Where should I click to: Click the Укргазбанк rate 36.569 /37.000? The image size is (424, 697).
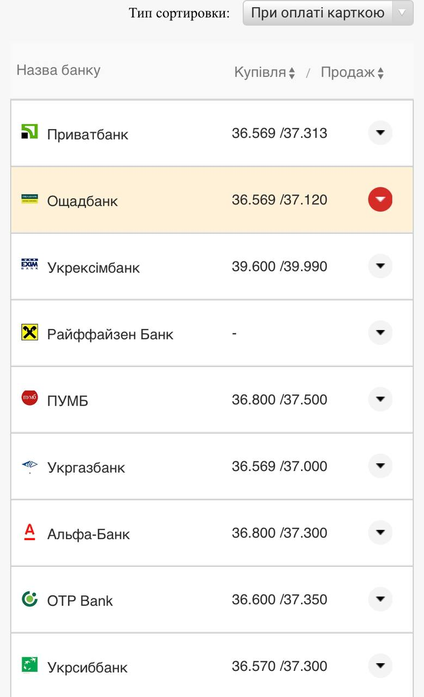[x=279, y=467]
